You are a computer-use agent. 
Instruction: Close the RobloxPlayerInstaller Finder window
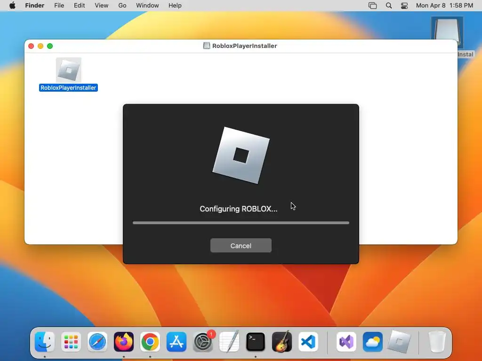coord(31,46)
